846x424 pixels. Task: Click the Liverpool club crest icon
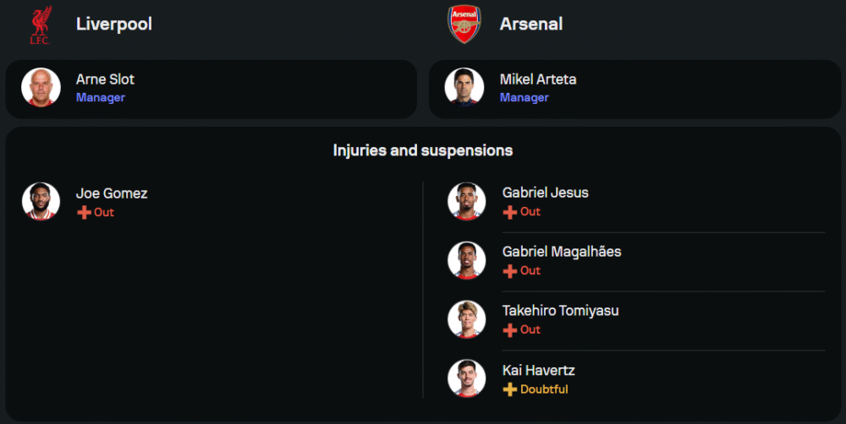41,24
